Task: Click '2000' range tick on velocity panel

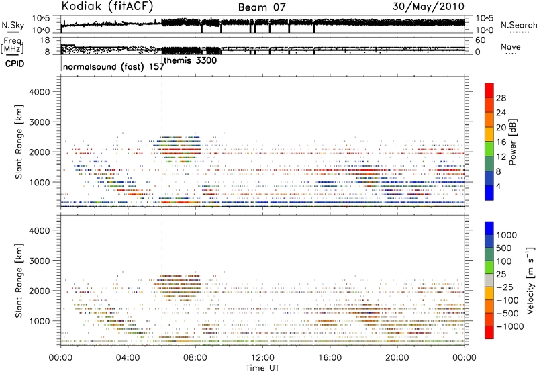Action: click(39, 291)
